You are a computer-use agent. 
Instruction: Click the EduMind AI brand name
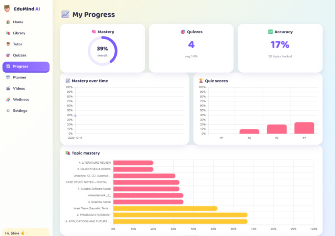coord(27,9)
